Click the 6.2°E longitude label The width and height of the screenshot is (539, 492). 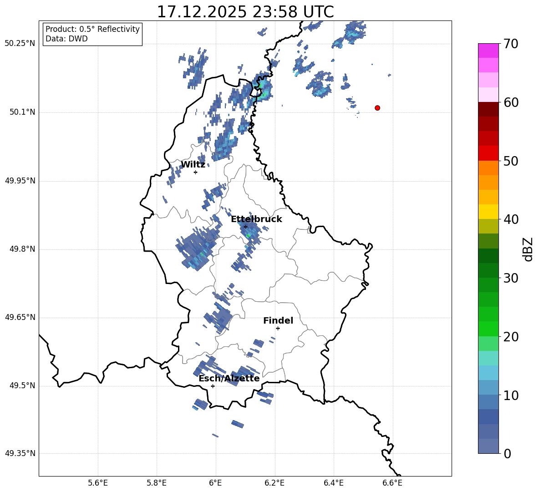275,483
